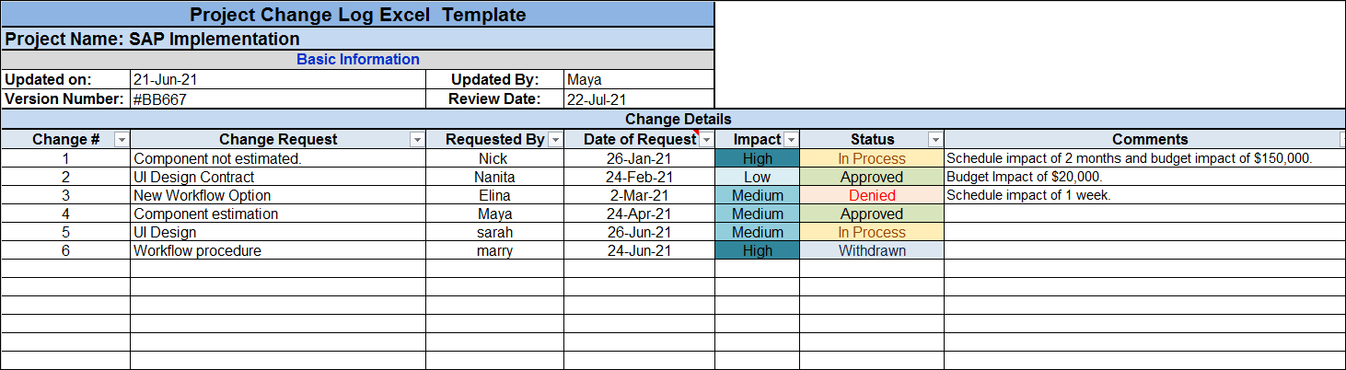Image resolution: width=1346 pixels, height=370 pixels.
Task: Expand the Requested By filter arrow
Action: click(555, 140)
